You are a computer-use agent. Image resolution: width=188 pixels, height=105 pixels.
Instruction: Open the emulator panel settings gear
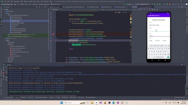coord(182,7)
